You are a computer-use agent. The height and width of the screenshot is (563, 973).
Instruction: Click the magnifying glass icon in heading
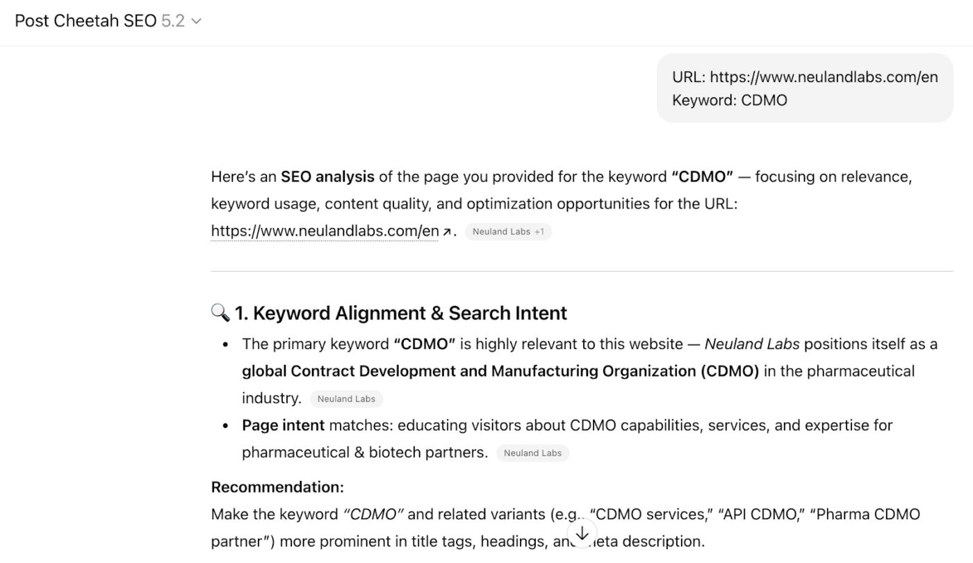[x=220, y=313]
